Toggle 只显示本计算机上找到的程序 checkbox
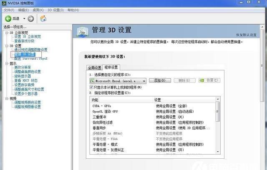The height and width of the screenshot is (170, 267). click(91, 87)
